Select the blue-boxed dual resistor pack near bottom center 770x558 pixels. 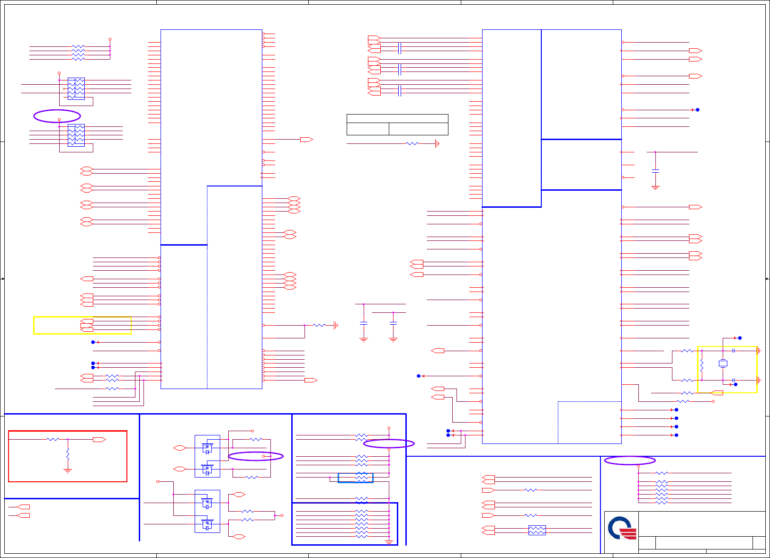[x=537, y=530]
